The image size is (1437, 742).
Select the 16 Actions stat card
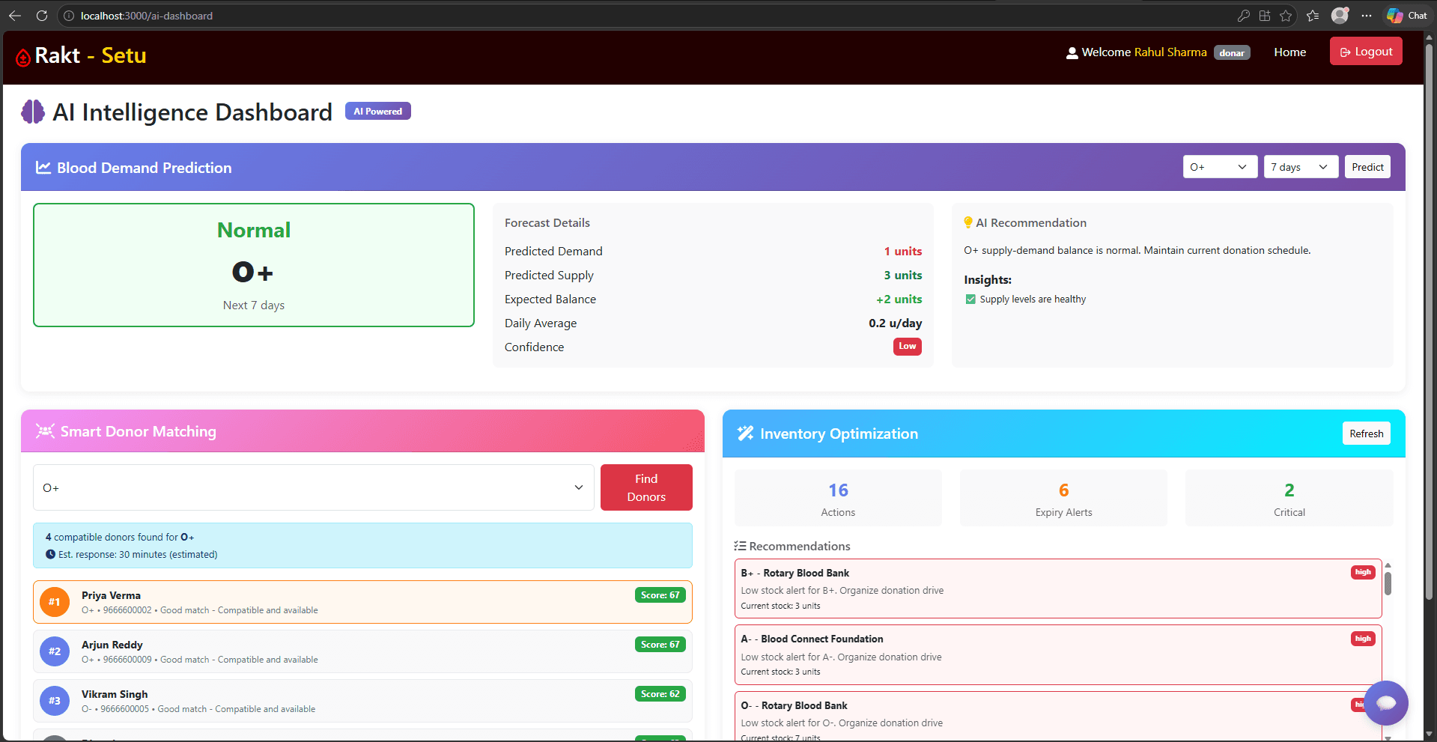pos(838,498)
